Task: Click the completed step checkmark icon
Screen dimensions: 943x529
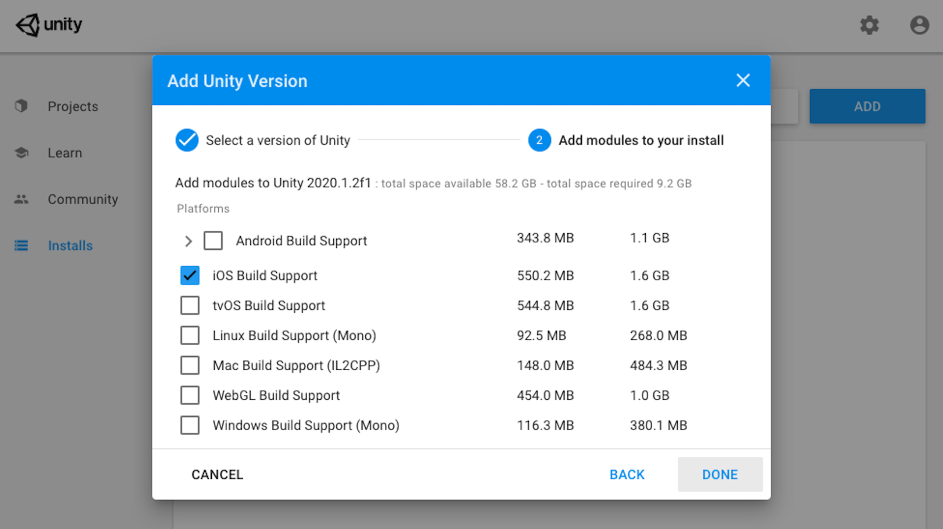Action: (187, 140)
